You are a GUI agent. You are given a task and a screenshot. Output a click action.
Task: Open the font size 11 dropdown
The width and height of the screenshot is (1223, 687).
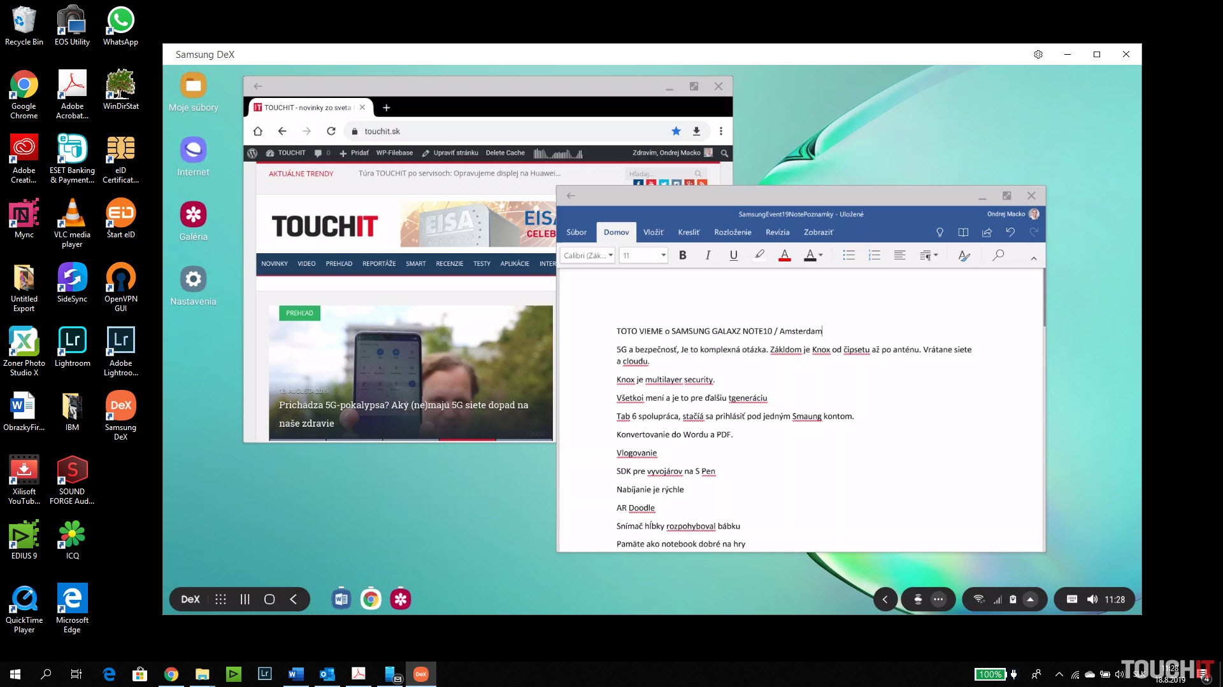tap(644, 256)
